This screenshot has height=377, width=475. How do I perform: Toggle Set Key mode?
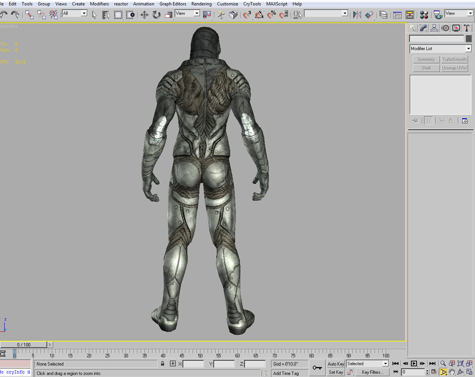336,372
